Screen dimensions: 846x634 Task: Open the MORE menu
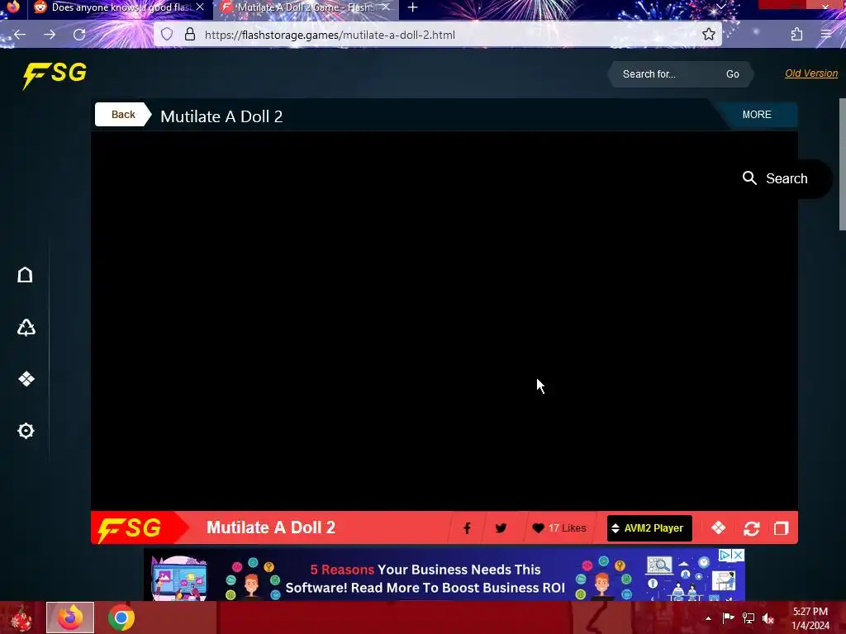757,115
